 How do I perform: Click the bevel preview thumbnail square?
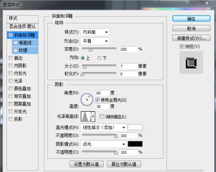coord(191,63)
